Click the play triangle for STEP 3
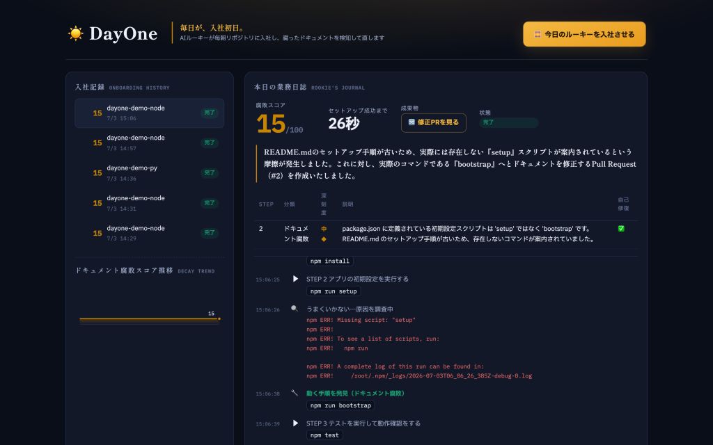713x445 pixels. coord(295,423)
